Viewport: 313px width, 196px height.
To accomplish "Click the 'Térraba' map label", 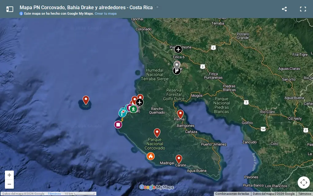I will (218, 23).
